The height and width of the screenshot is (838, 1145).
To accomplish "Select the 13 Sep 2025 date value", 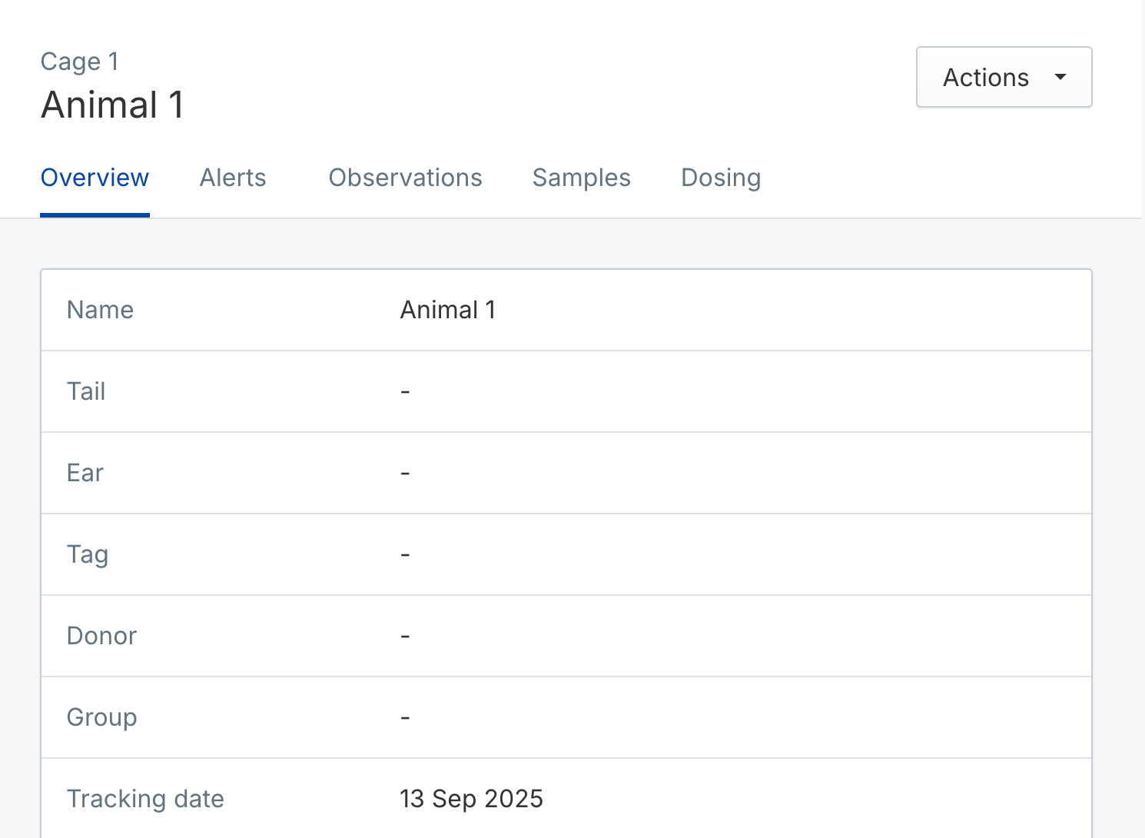I will pyautogui.click(x=471, y=799).
